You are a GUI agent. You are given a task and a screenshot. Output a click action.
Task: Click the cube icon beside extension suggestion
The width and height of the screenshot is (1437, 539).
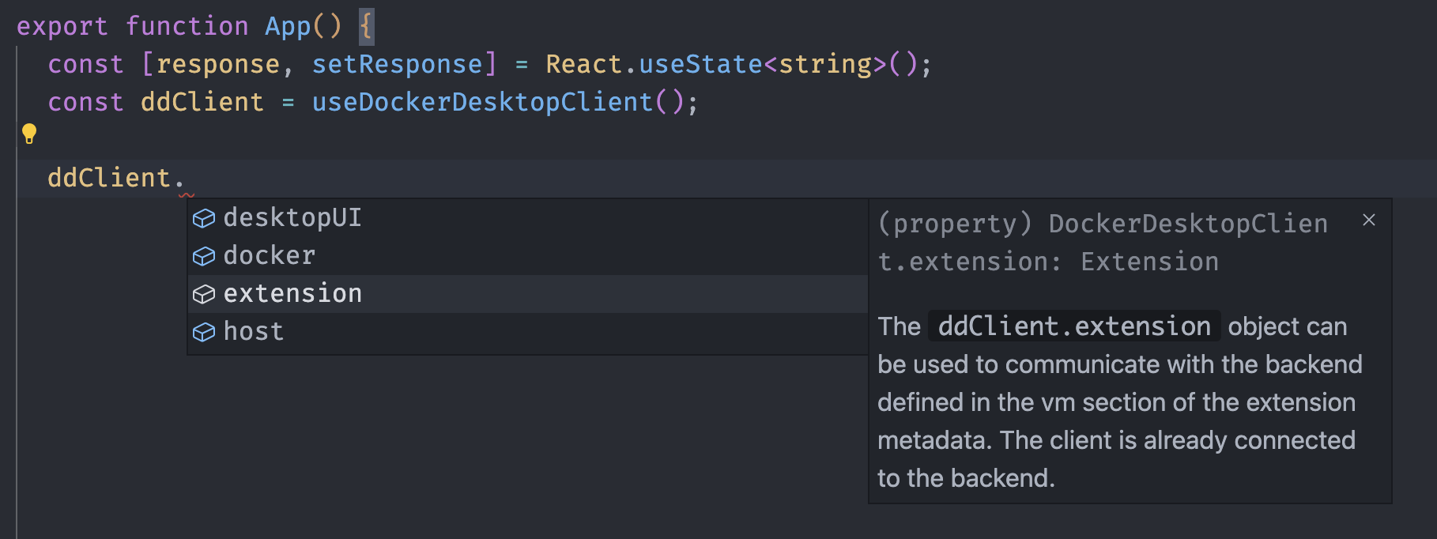[x=204, y=294]
